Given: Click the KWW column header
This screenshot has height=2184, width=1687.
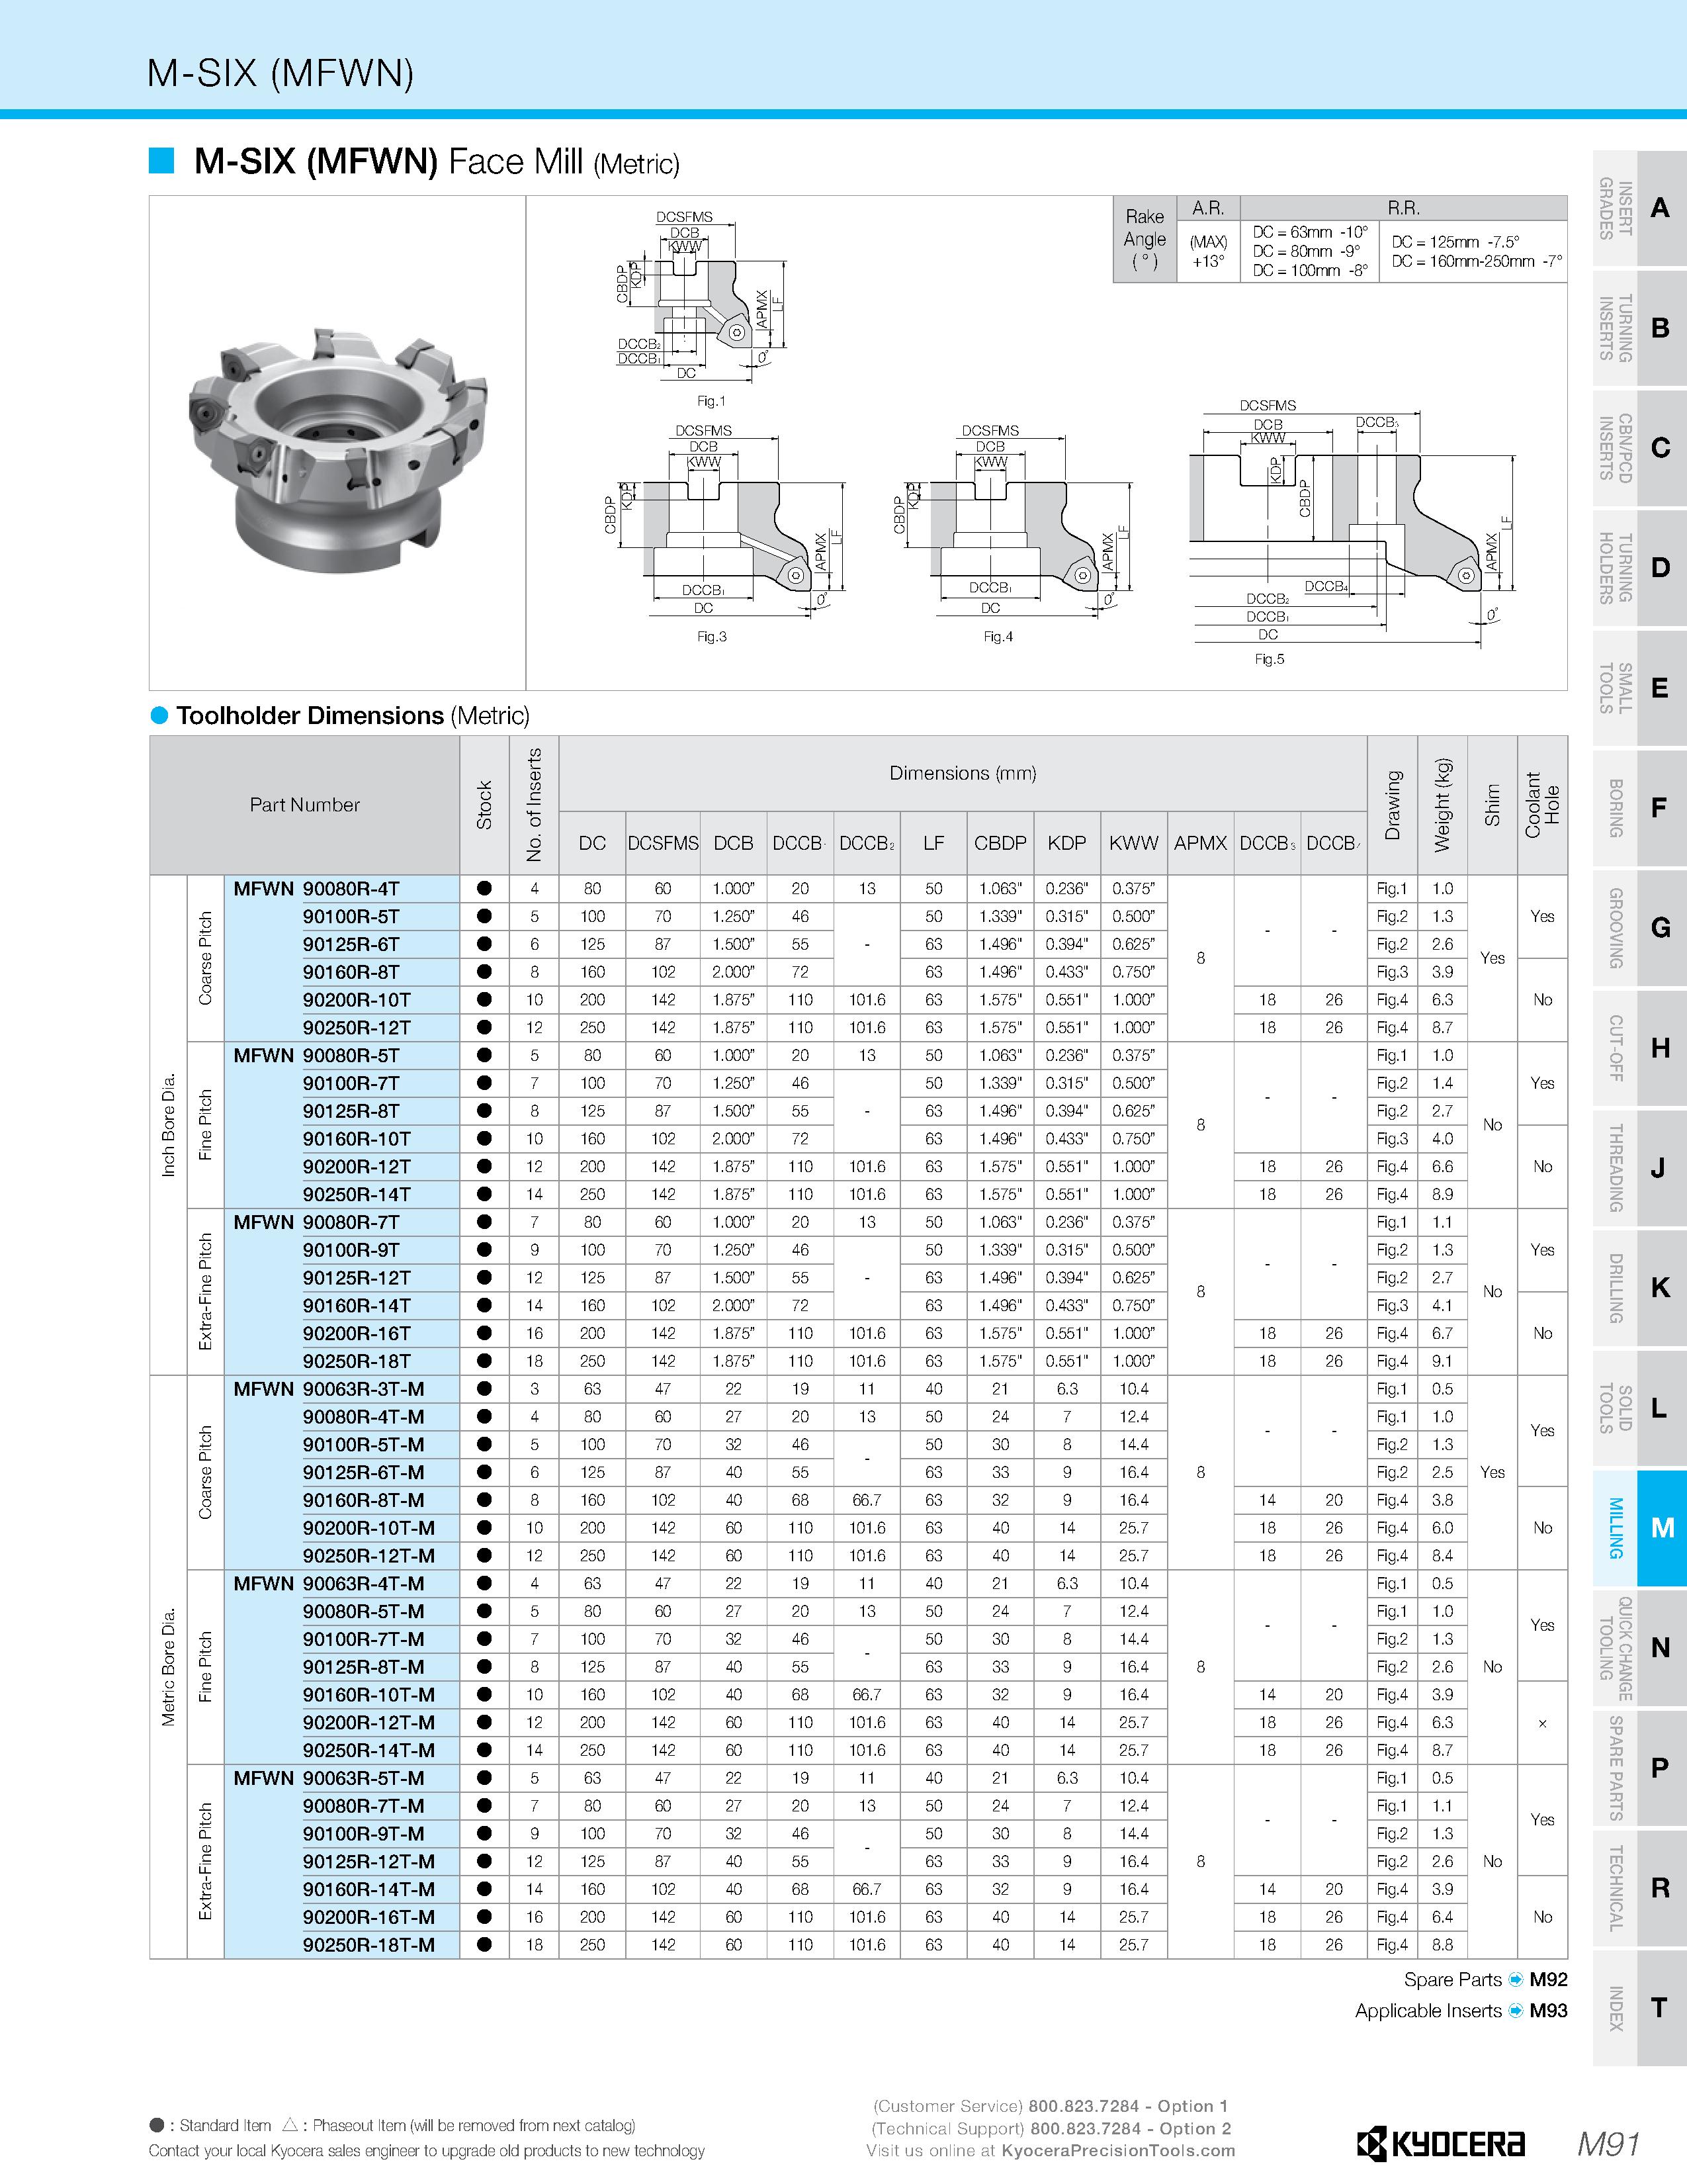Looking at the screenshot, I should click(1133, 843).
